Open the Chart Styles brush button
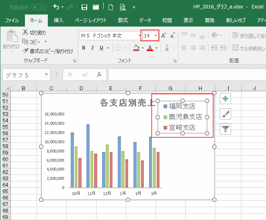This screenshot has width=266, height=220. [226, 114]
